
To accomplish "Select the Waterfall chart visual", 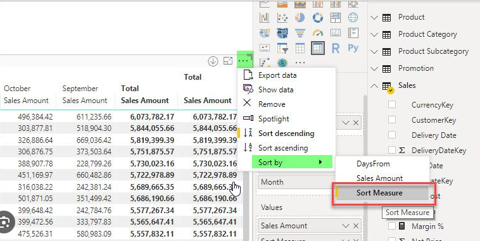I will [x=265, y=18].
